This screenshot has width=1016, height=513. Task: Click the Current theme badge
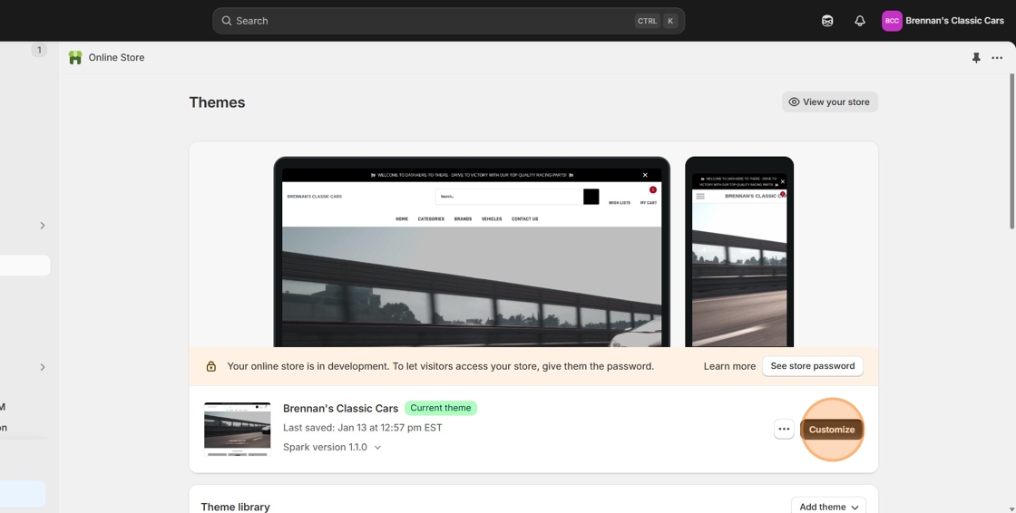click(441, 408)
